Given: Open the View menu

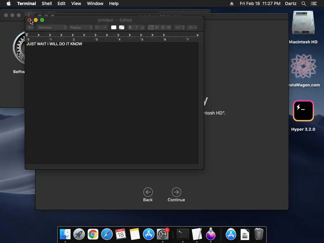Looking at the screenshot, I should tap(76, 3).
